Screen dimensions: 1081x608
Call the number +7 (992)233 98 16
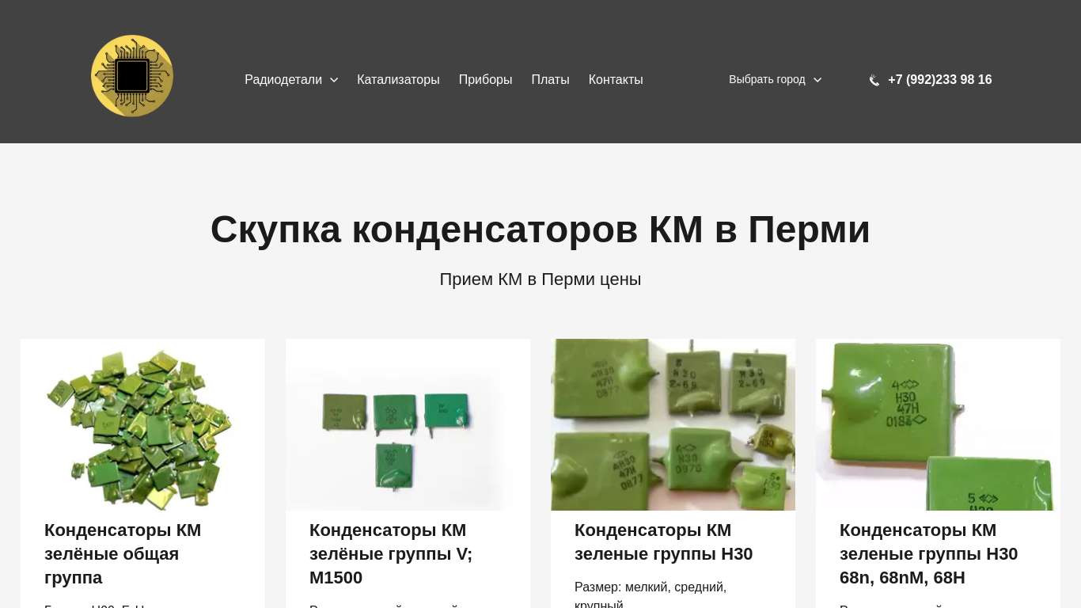coord(939,80)
